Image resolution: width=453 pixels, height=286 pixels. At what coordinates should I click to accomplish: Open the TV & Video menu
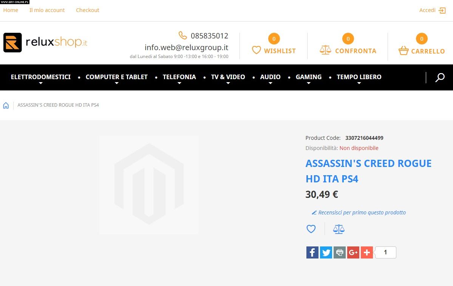[228, 77]
